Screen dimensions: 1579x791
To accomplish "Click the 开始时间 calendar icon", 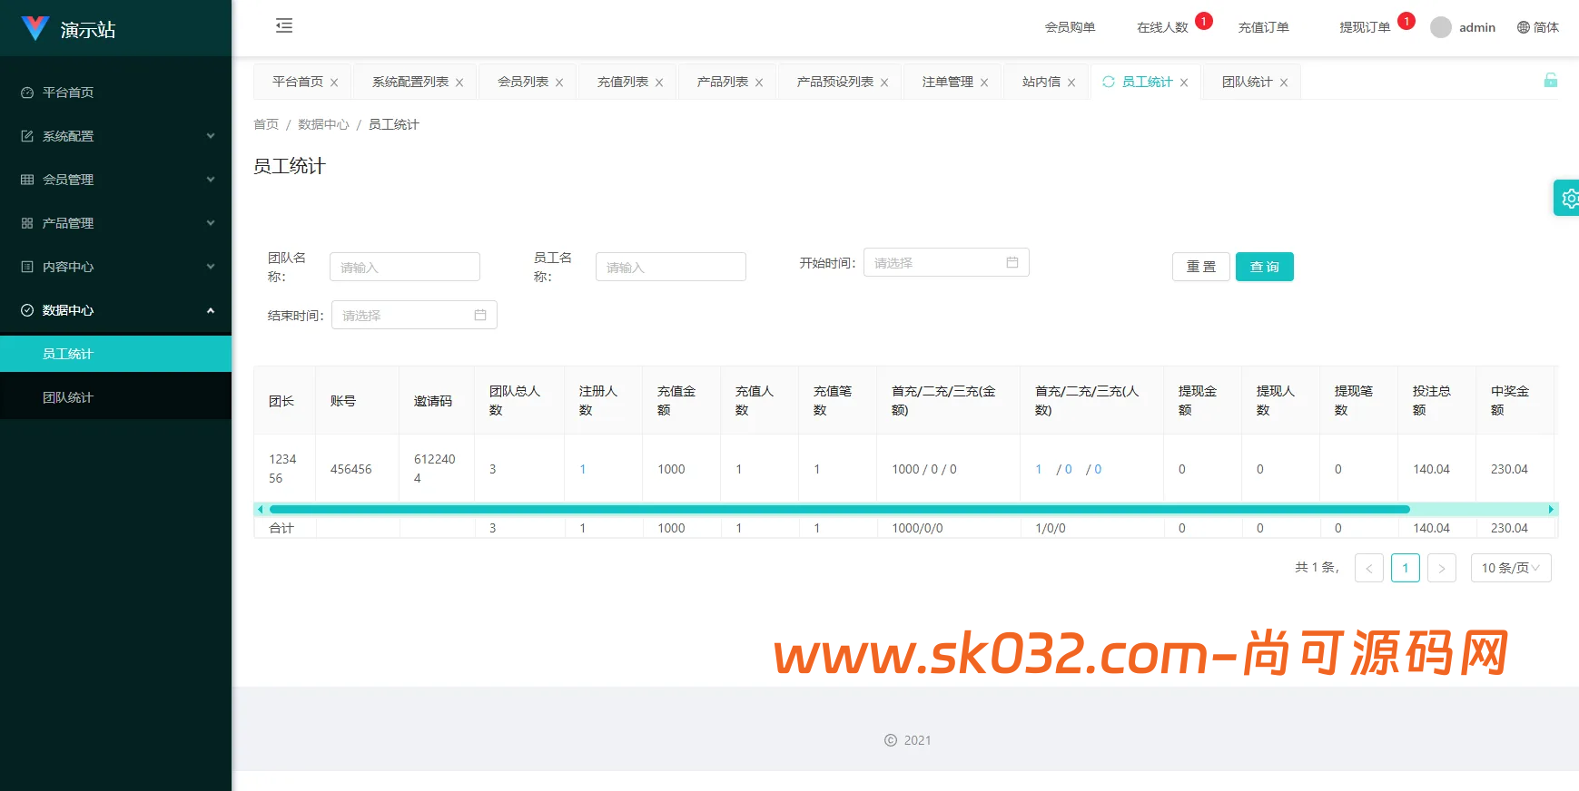I will coord(1012,262).
